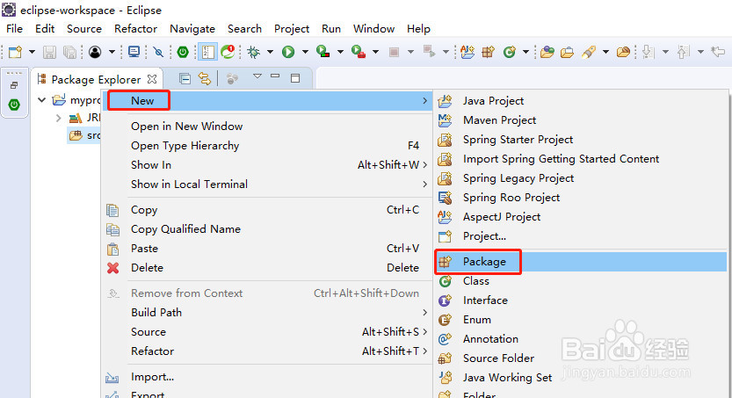Open the New wizard dropdown arrow

(x=32, y=52)
